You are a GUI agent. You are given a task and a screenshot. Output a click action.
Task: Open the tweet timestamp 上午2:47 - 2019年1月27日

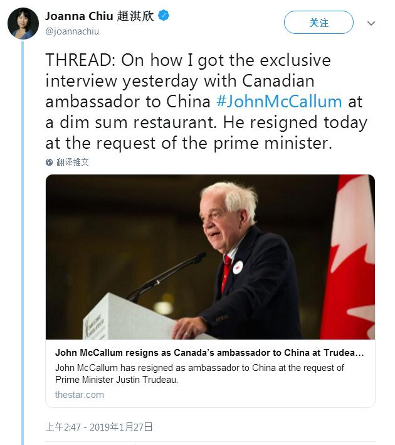99,427
